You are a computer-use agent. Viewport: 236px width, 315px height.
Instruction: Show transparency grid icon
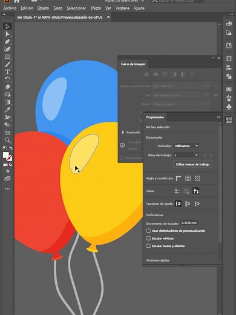(x=197, y=178)
